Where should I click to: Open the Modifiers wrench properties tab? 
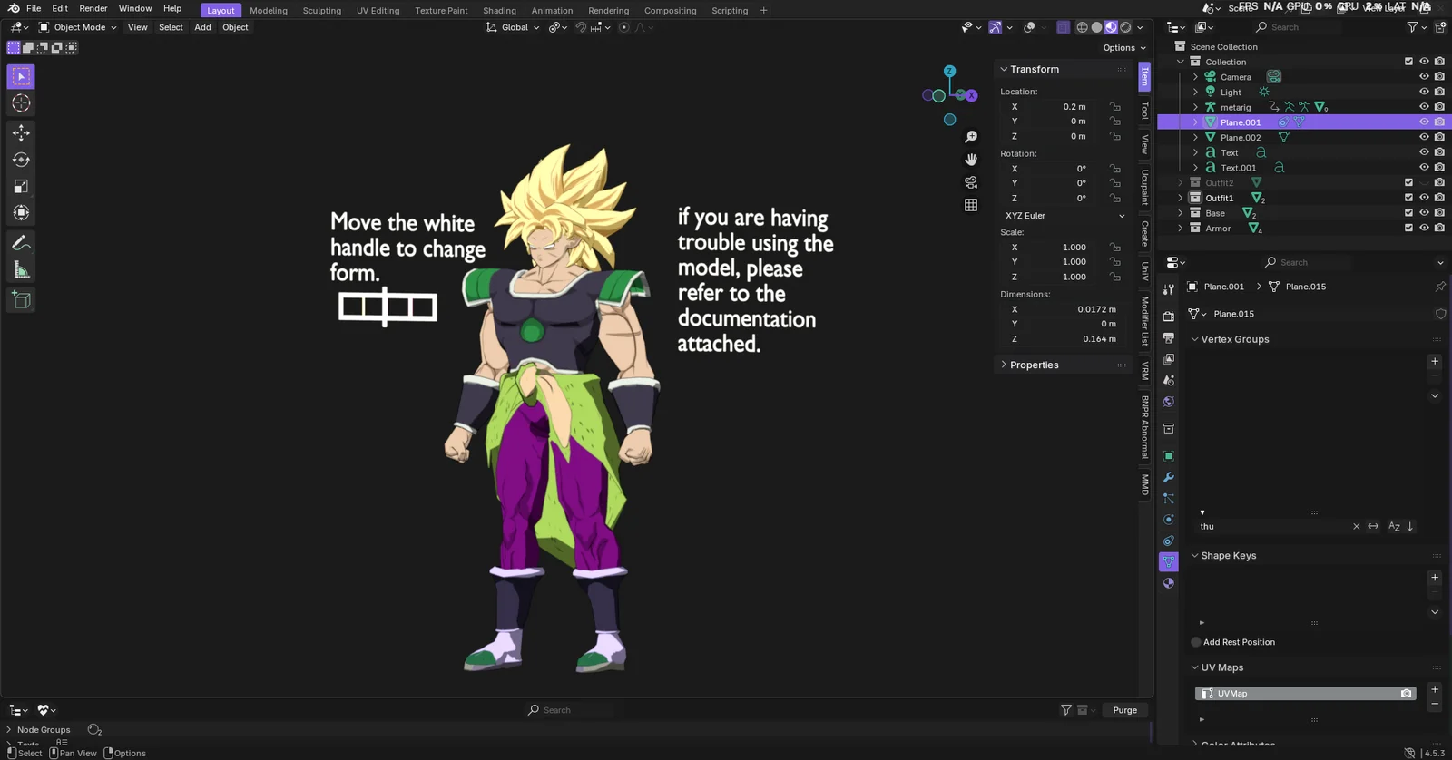(x=1169, y=477)
